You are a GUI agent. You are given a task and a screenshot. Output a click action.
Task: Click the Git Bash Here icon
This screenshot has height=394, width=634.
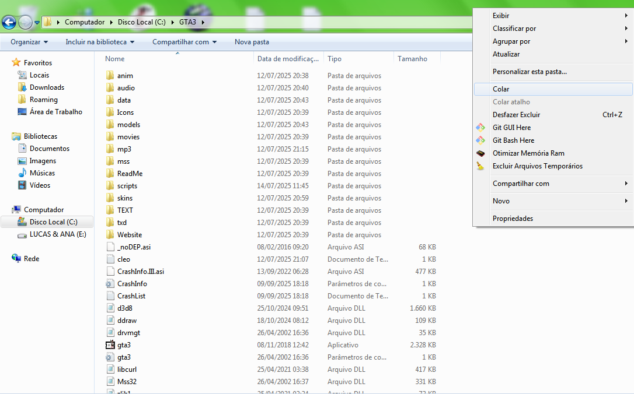(x=480, y=140)
